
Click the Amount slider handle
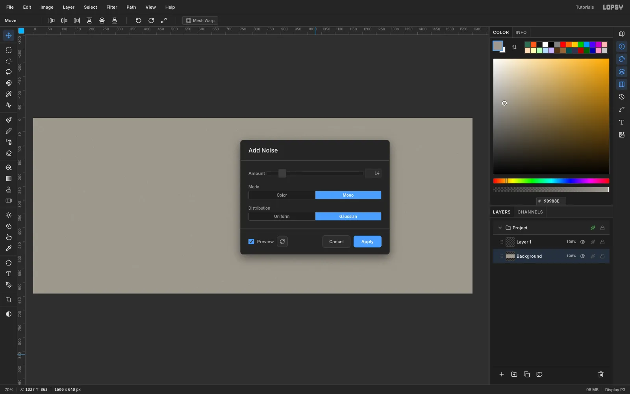click(282, 173)
